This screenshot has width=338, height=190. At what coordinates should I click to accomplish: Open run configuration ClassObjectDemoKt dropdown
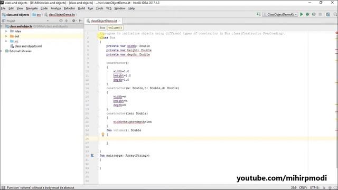point(280,14)
